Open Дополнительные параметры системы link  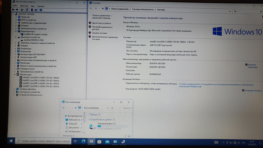pyautogui.click(x=105, y=38)
